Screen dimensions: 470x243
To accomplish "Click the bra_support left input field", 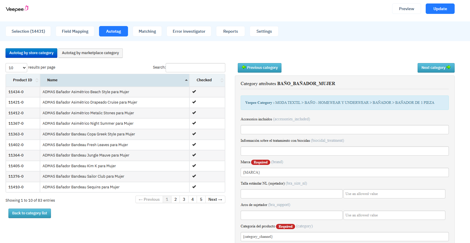I will [292, 215].
